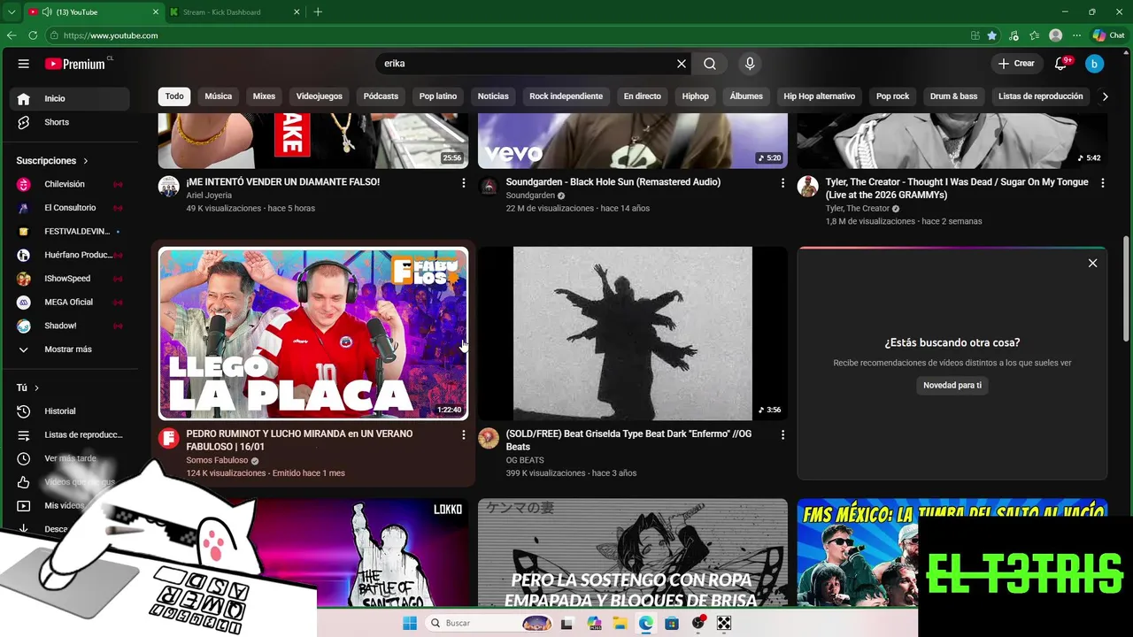Clear the search text with X
The width and height of the screenshot is (1133, 637).
click(x=682, y=64)
